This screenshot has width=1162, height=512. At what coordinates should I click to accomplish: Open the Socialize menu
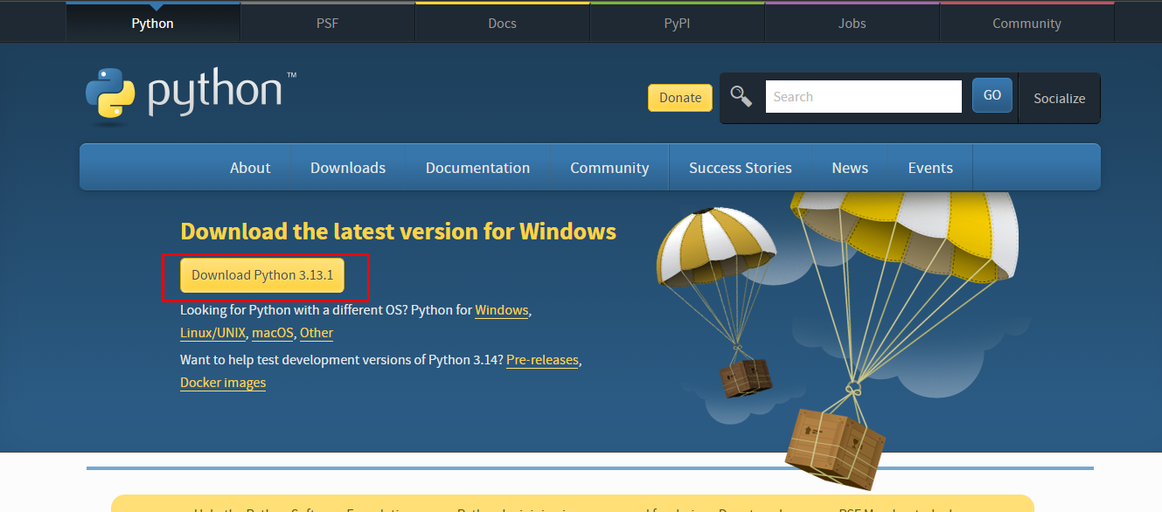1060,98
